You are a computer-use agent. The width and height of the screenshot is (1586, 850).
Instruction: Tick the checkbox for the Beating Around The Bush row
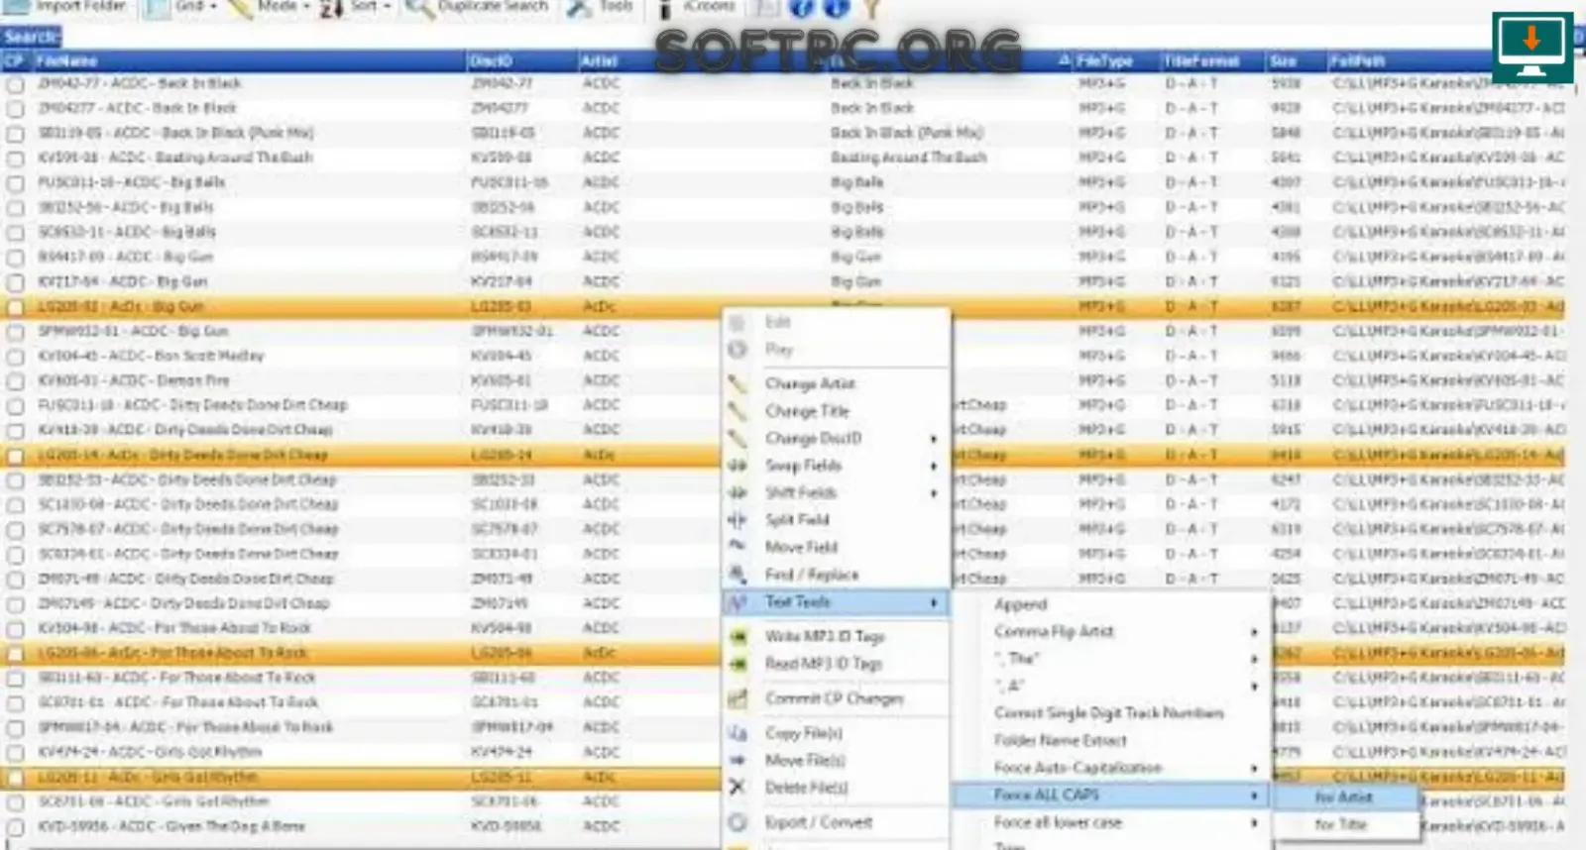tap(15, 159)
